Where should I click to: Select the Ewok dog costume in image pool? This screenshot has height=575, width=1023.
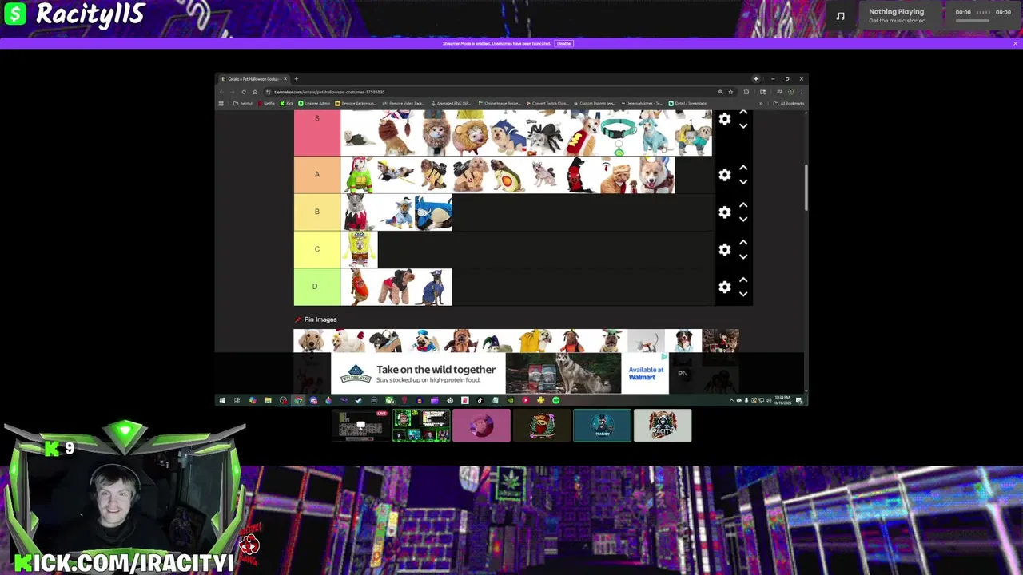460,342
